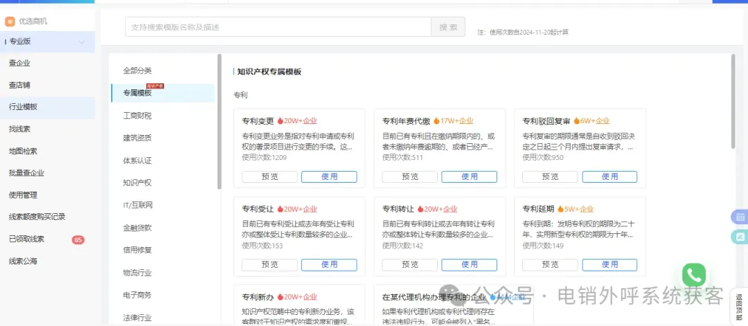
Task: Click the category list scrollbar
Action: click(x=220, y=122)
